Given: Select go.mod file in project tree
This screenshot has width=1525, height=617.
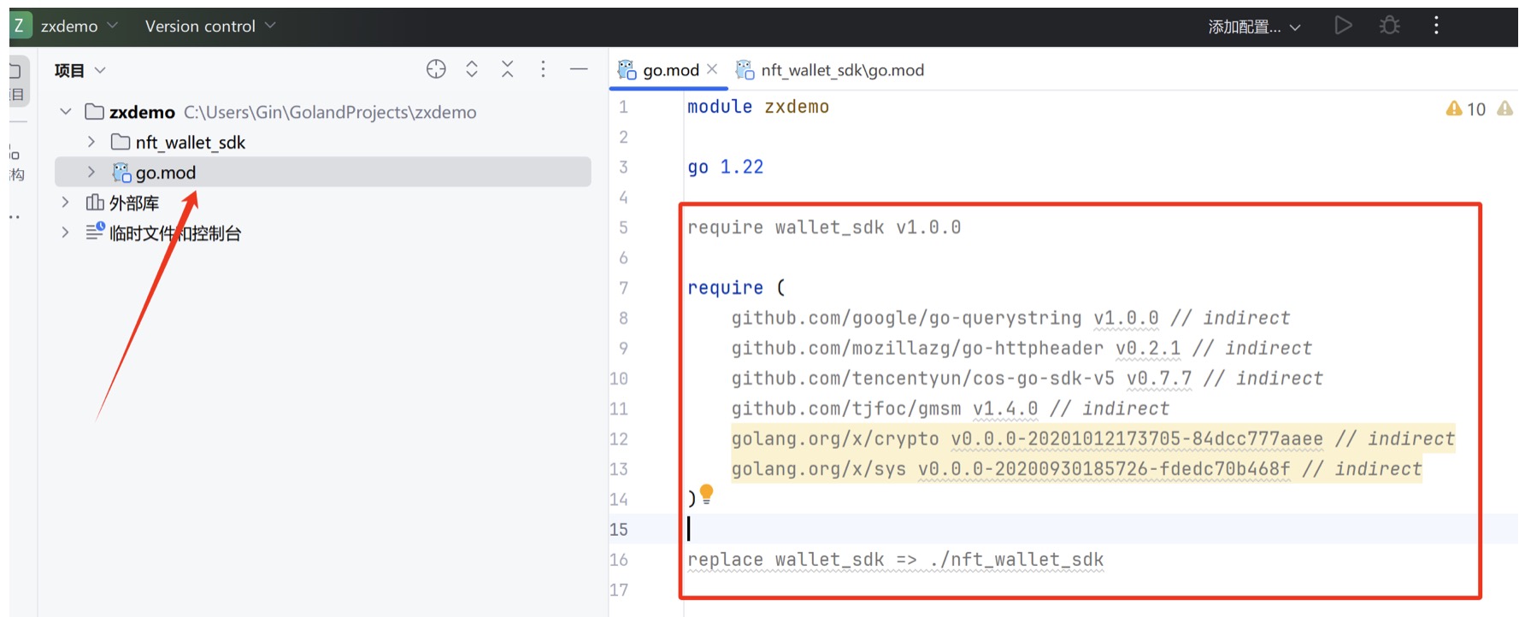Looking at the screenshot, I should pos(166,173).
